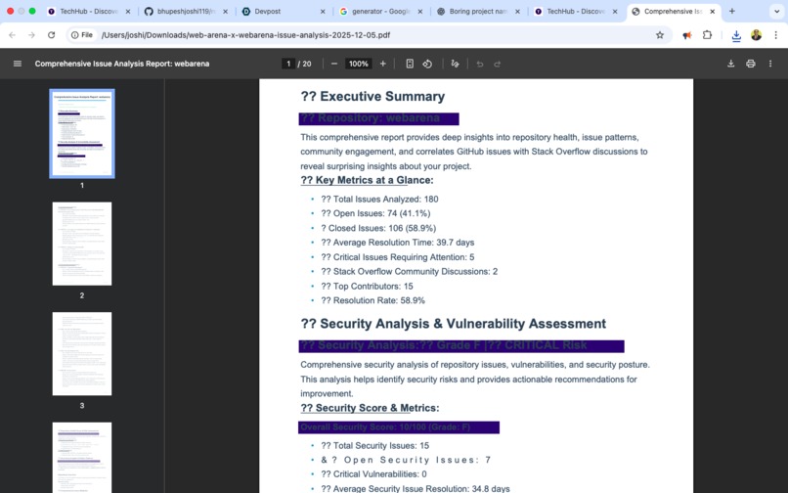Click the megaphone extension icon
788x493 pixels.
(687, 35)
